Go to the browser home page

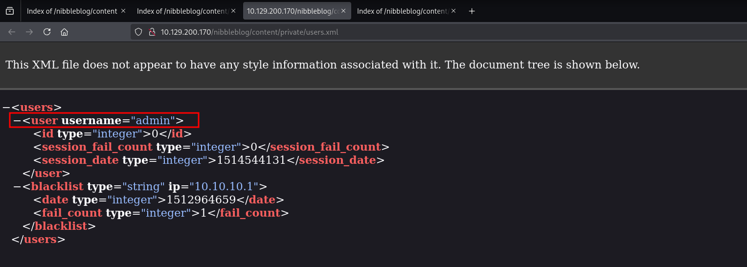tap(64, 32)
